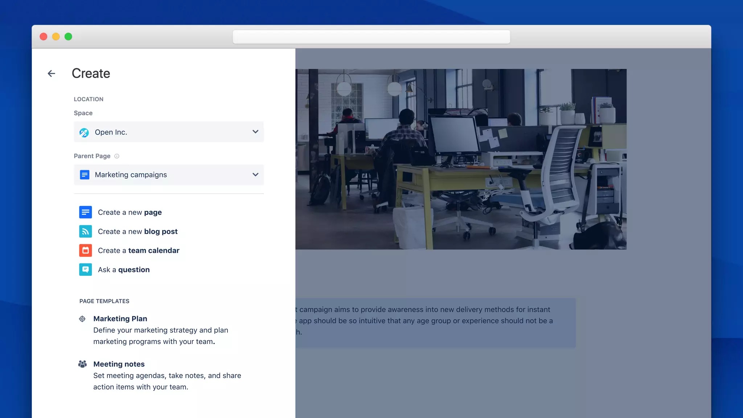The image size is (743, 418).
Task: Click the Open Inc. space logo
Action: pyautogui.click(x=84, y=132)
